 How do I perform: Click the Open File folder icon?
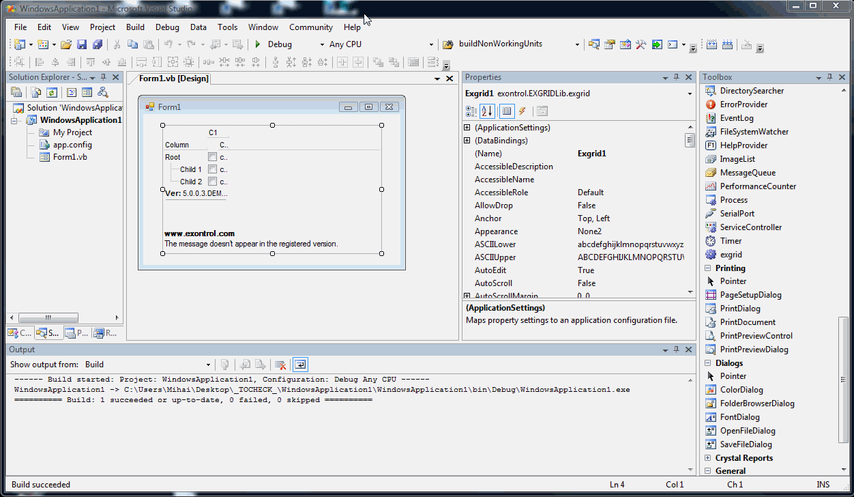pyautogui.click(x=66, y=44)
